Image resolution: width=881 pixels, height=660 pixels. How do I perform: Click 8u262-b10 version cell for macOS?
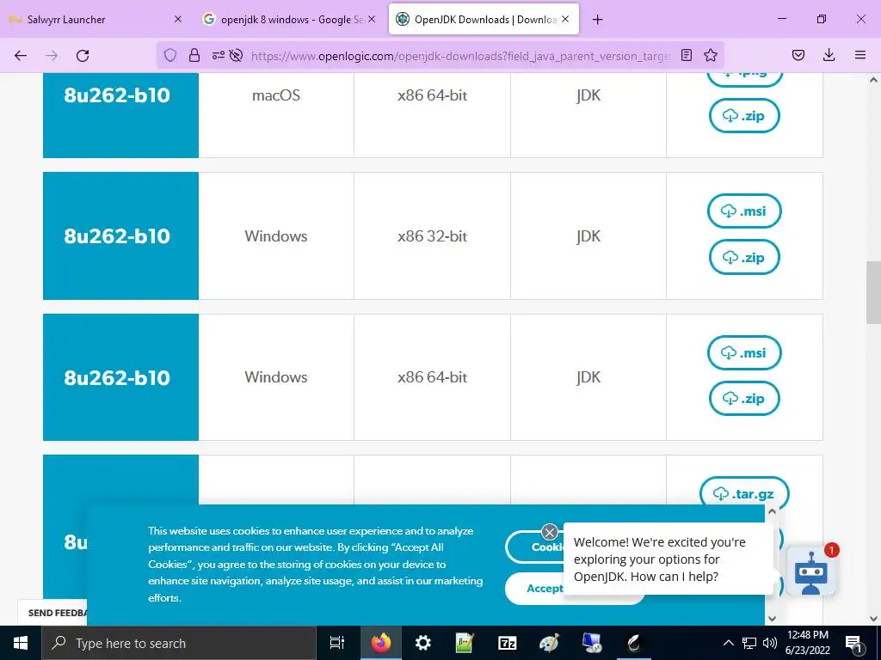(x=120, y=115)
